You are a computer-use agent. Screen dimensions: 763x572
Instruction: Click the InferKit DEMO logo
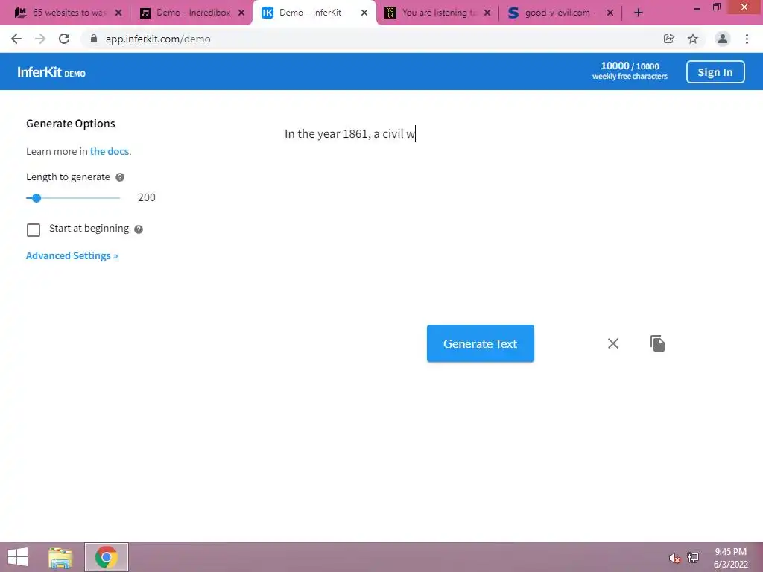pyautogui.click(x=51, y=72)
